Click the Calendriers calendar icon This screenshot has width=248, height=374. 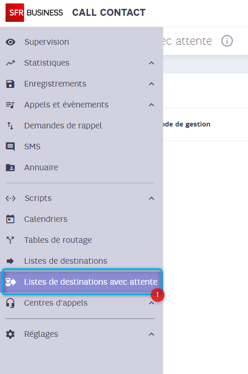(10, 219)
